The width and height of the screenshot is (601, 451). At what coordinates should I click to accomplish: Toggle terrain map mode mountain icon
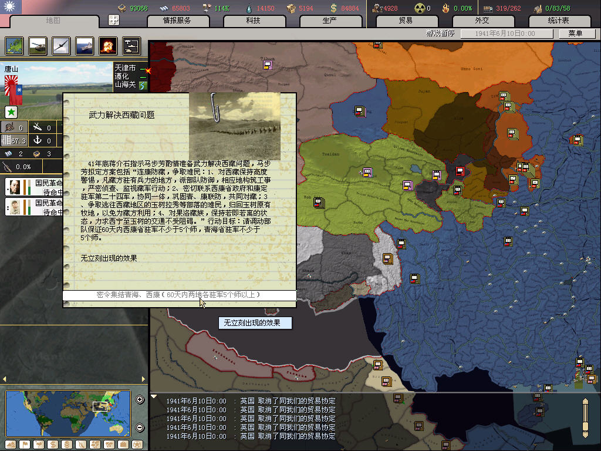(x=11, y=445)
